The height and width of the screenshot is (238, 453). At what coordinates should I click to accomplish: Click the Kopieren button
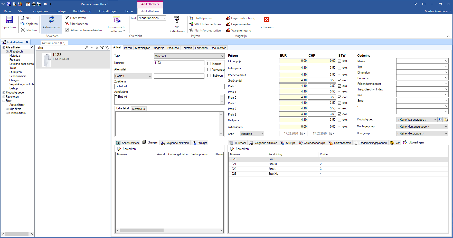tap(29, 24)
